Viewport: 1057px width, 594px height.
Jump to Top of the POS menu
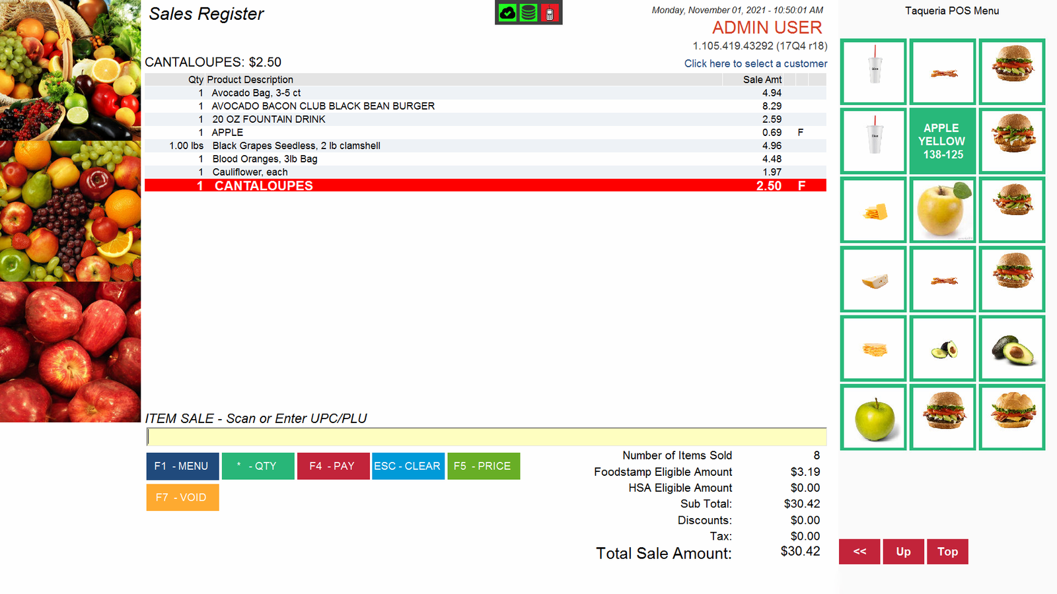[947, 552]
